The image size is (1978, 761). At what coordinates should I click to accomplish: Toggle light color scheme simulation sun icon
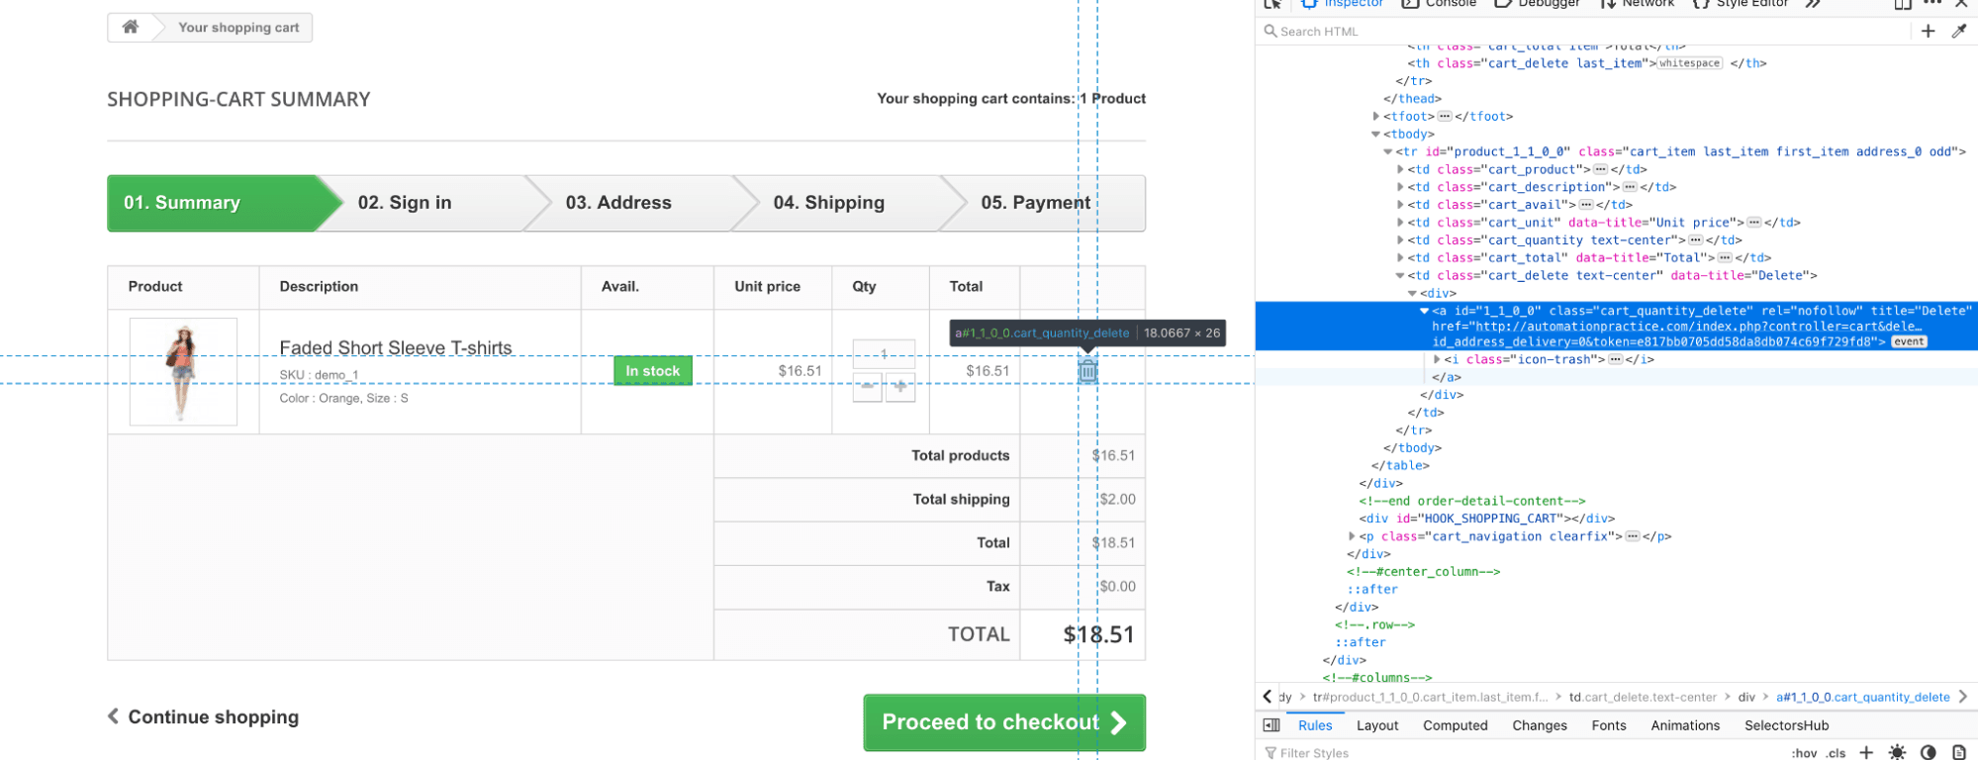1897,752
